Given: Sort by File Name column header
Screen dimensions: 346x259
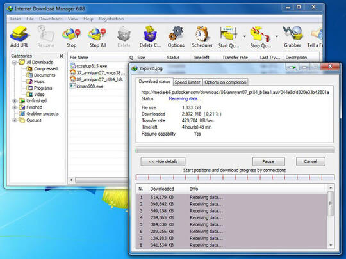Looking at the screenshot, I should (98, 58).
